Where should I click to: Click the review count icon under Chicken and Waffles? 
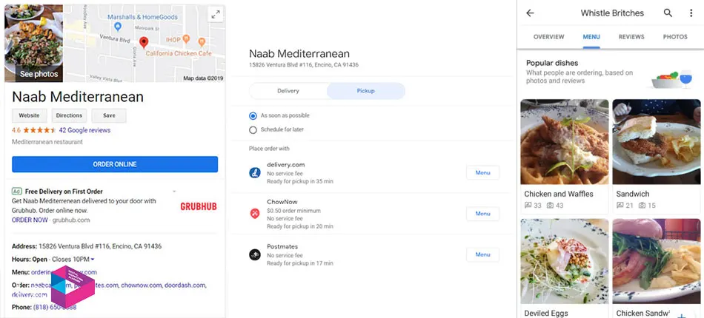click(528, 205)
